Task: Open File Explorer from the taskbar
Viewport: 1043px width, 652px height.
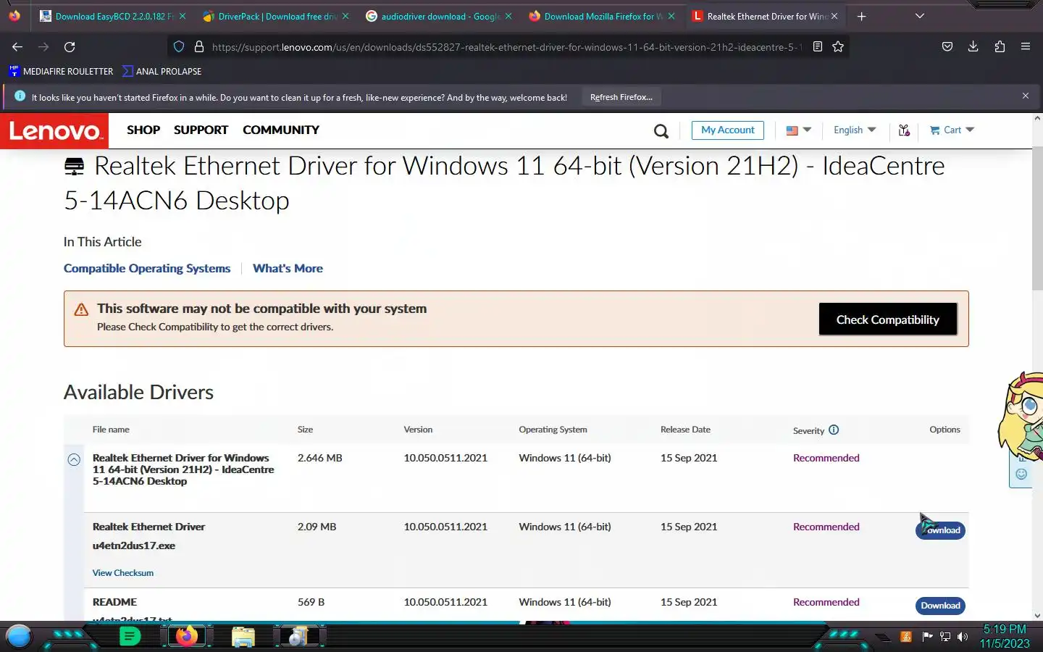Action: [243, 637]
